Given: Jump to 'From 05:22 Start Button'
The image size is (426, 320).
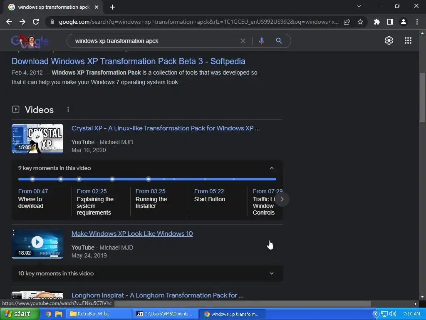Looking at the screenshot, I should (210, 195).
